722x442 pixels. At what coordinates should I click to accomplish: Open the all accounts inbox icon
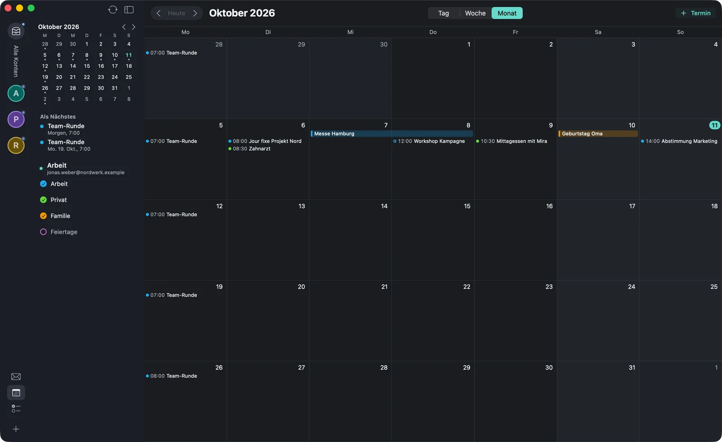16,31
